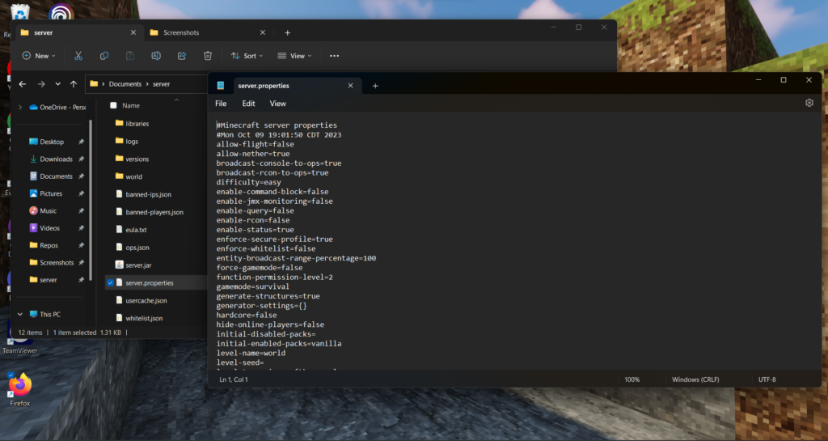This screenshot has width=828, height=441.
Task: Add a new File Explorer tab
Action: [287, 32]
